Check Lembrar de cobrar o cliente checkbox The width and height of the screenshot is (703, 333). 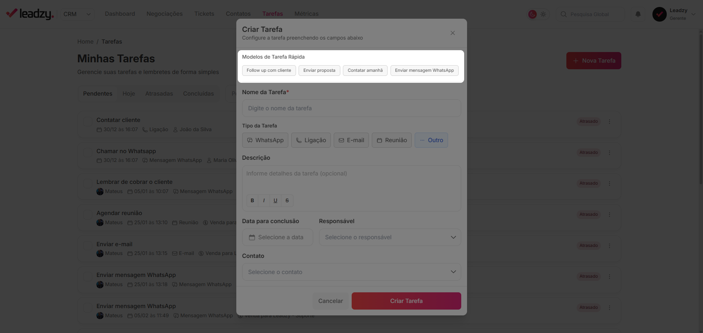click(x=88, y=184)
